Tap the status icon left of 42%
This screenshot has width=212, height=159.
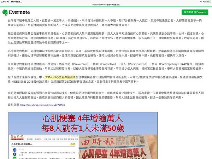(x=201, y=2)
